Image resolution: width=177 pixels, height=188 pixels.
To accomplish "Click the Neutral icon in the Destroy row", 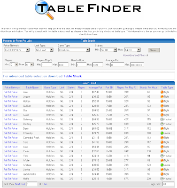I will coord(162,124).
